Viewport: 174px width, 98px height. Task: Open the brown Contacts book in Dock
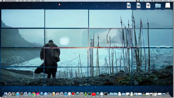click(x=54, y=94)
